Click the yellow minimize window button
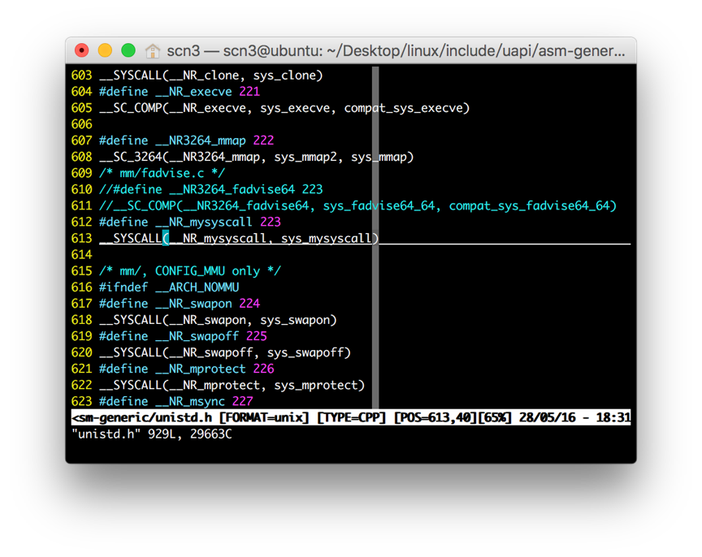Image resolution: width=702 pixels, height=557 pixels. pos(105,50)
